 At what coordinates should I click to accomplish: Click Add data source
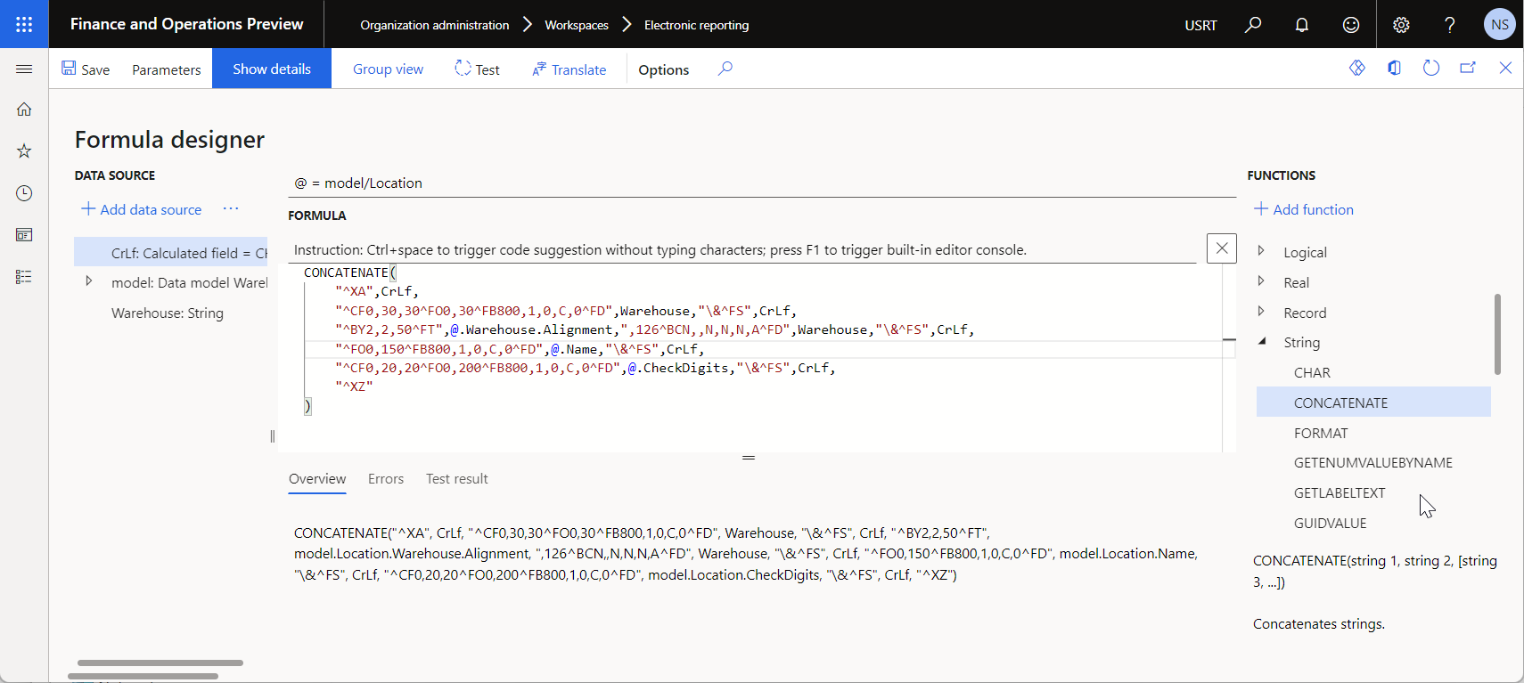142,209
